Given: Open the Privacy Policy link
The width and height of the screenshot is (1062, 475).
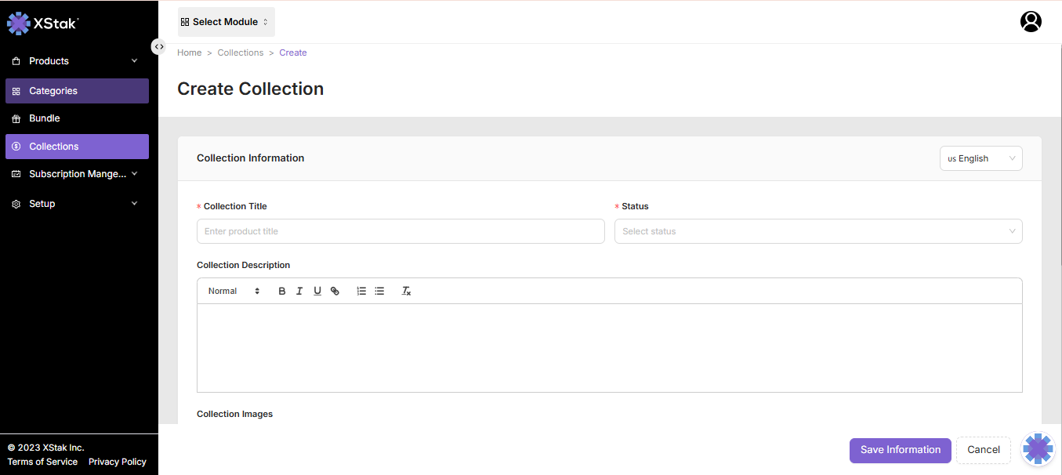Looking at the screenshot, I should click(118, 462).
